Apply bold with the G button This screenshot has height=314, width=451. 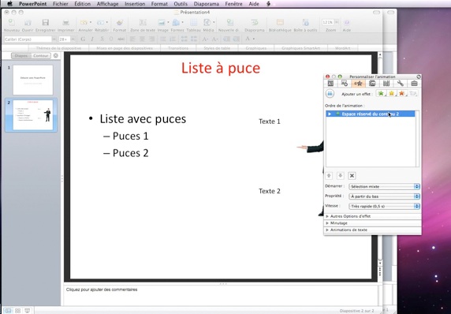pyautogui.click(x=83, y=39)
